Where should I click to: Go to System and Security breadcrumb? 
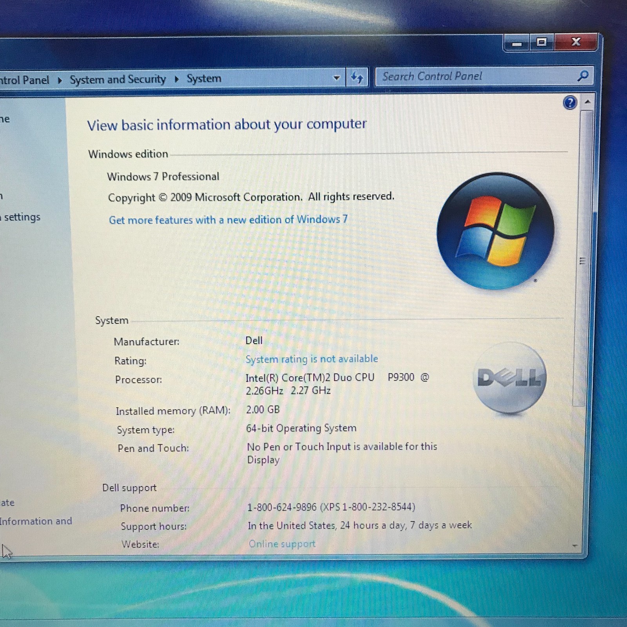(x=118, y=80)
